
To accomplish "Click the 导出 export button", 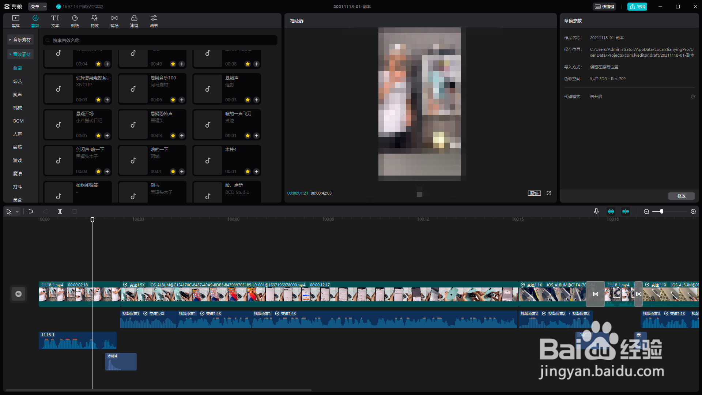I will tap(637, 7).
